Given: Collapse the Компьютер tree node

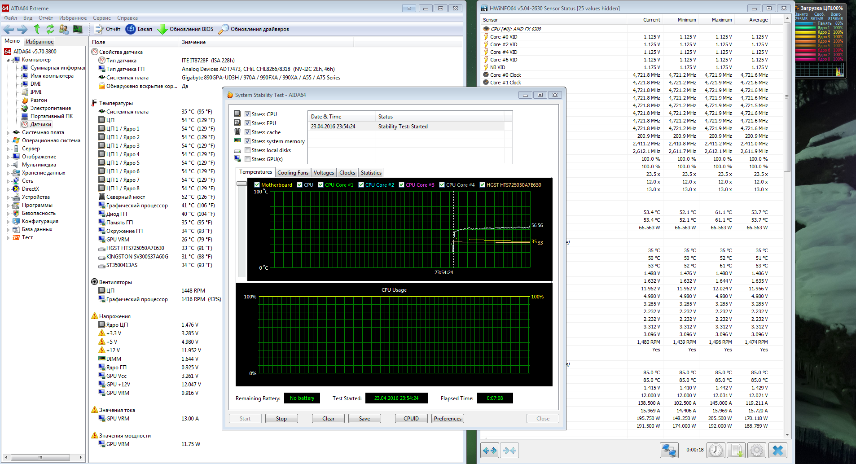Looking at the screenshot, I should pyautogui.click(x=9, y=60).
